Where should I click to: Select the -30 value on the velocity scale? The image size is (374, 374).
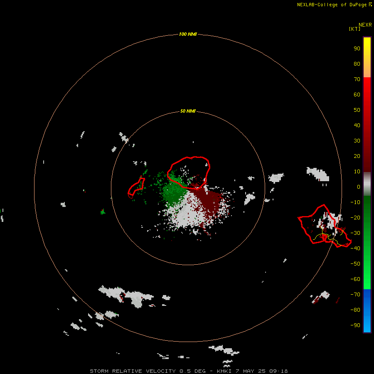pos(355,233)
